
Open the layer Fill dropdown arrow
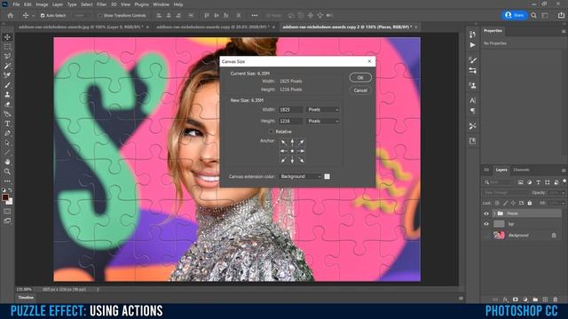pyautogui.click(x=563, y=203)
